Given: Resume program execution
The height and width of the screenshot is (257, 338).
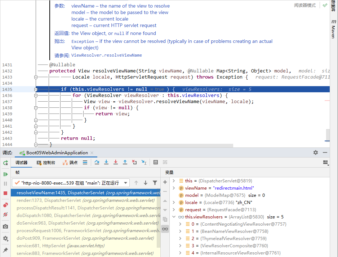Looking at the screenshot, I should (x=6, y=174).
